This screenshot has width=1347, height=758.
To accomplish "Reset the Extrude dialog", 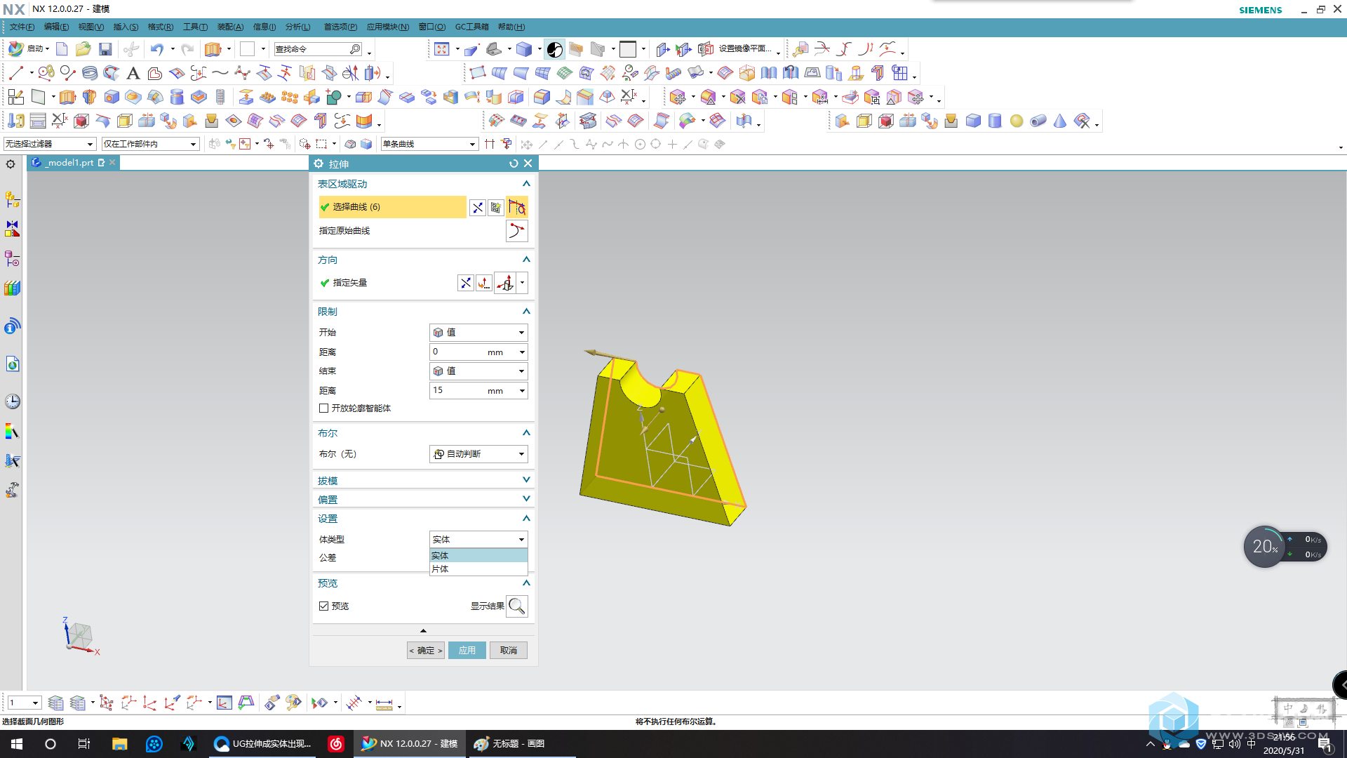I will (514, 164).
